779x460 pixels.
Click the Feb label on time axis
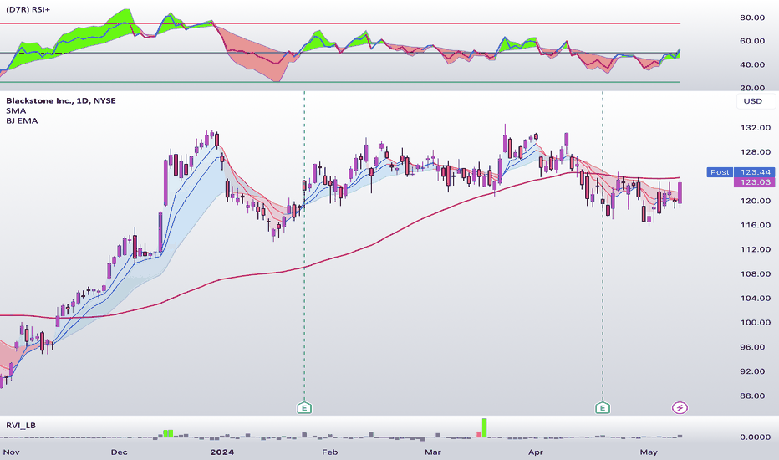tap(330, 452)
